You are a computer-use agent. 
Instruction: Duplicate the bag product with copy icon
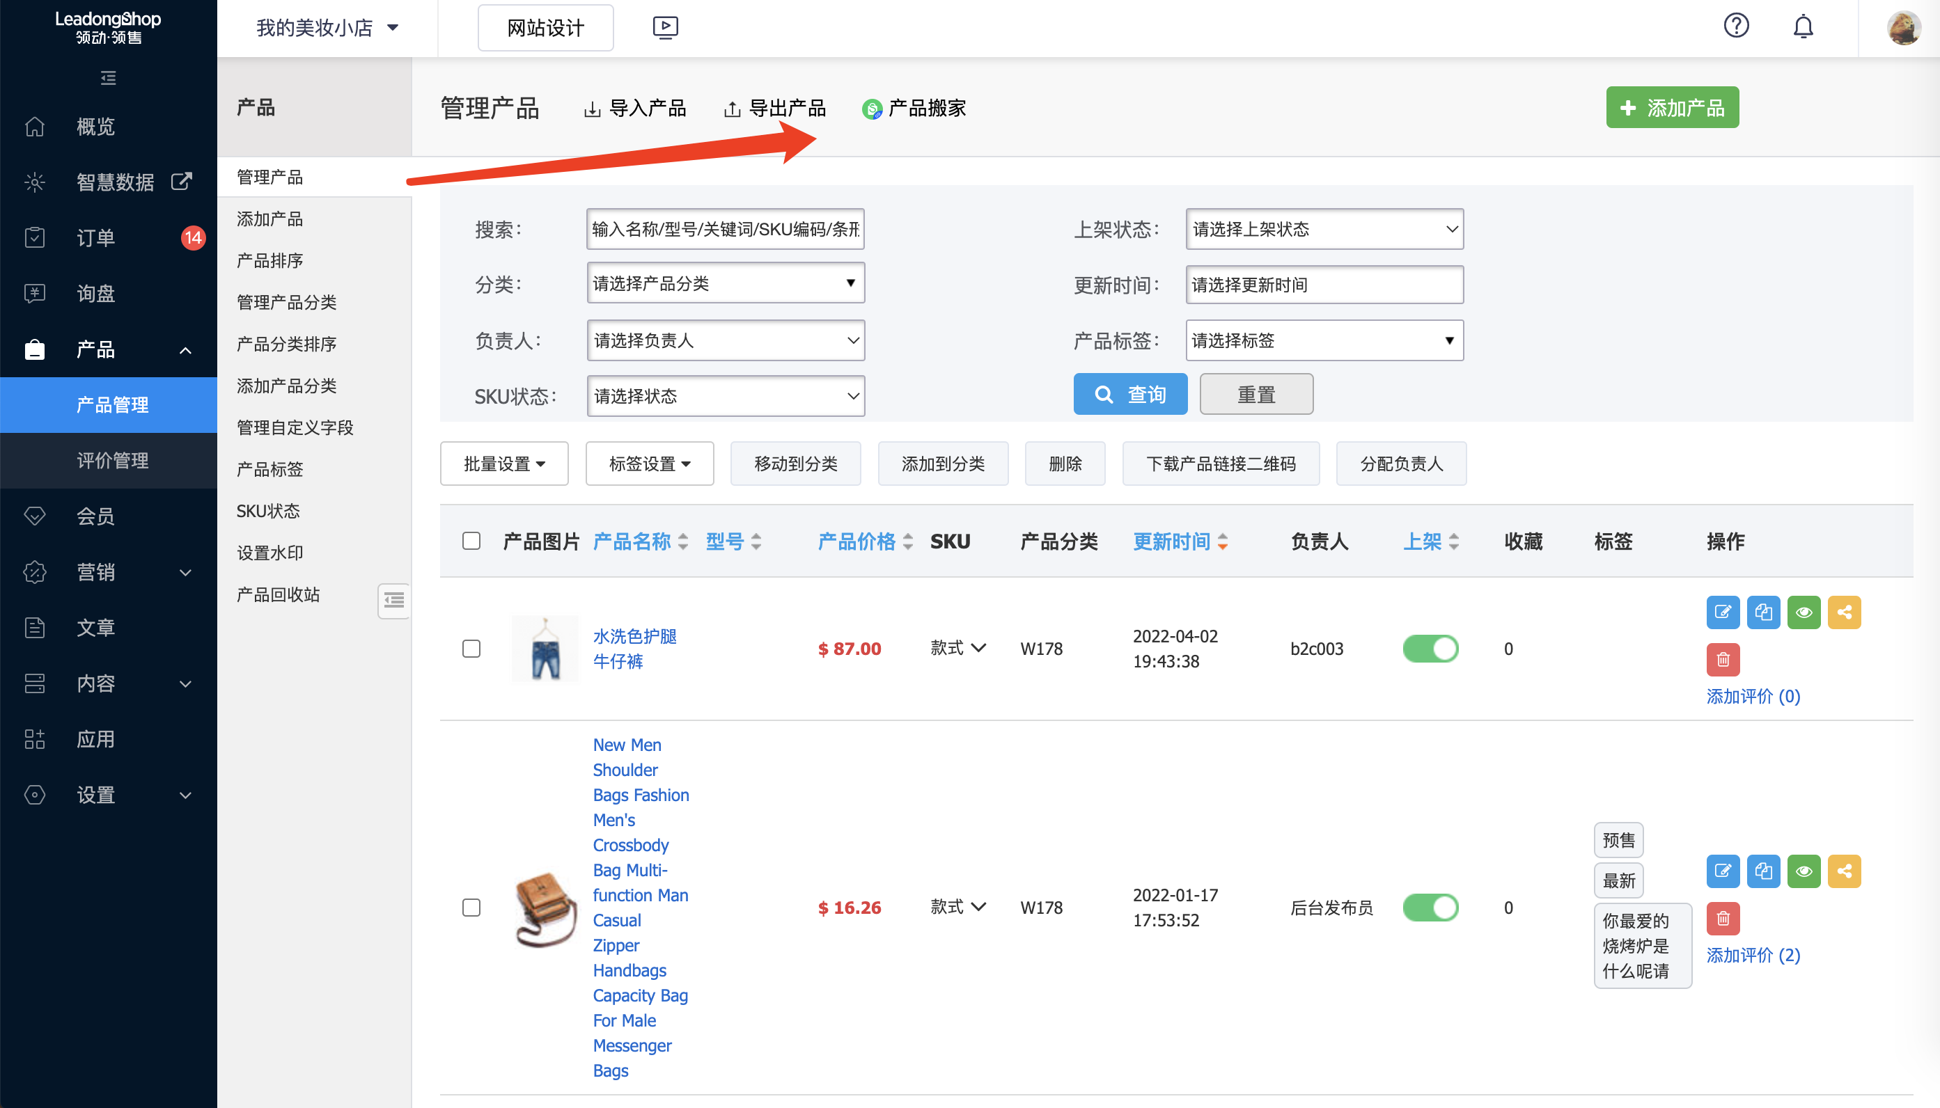1763,871
